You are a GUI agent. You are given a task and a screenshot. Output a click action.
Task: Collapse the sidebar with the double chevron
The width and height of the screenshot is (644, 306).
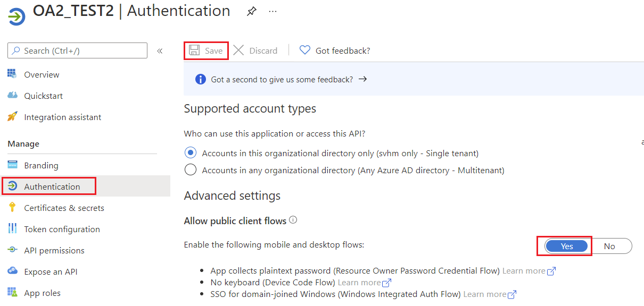pyautogui.click(x=160, y=51)
